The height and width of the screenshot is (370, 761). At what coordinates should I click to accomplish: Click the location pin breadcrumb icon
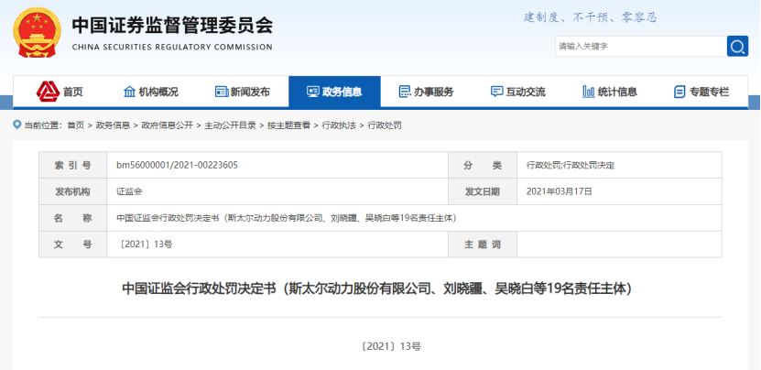17,125
